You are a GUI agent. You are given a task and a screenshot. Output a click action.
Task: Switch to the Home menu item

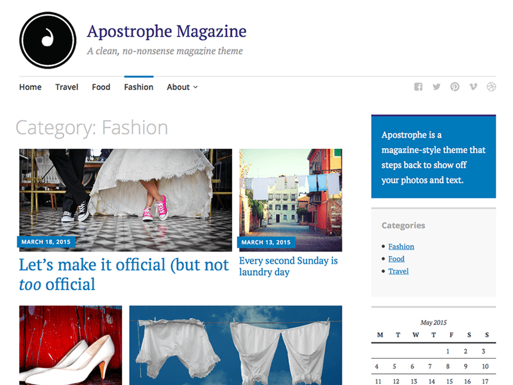[29, 87]
